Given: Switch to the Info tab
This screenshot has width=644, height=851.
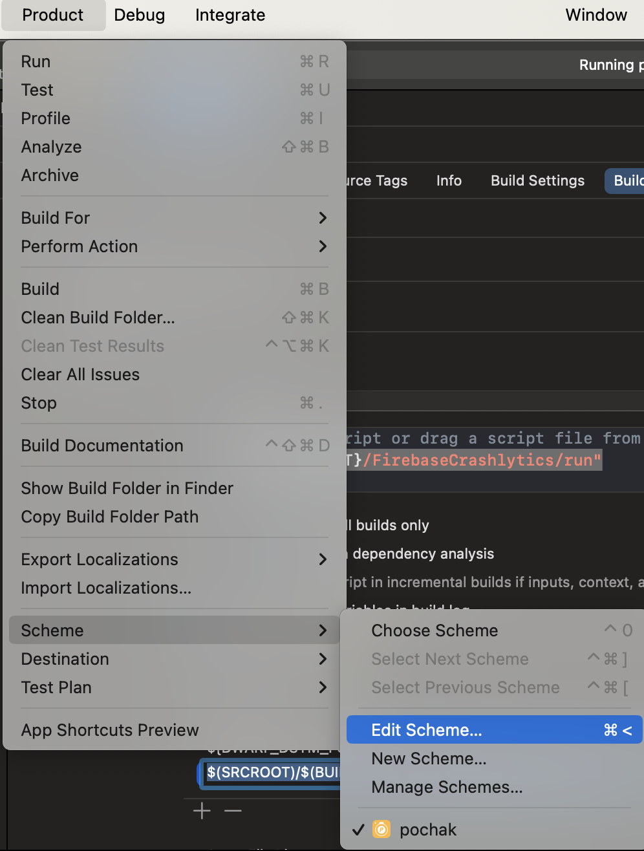Looking at the screenshot, I should point(449,180).
